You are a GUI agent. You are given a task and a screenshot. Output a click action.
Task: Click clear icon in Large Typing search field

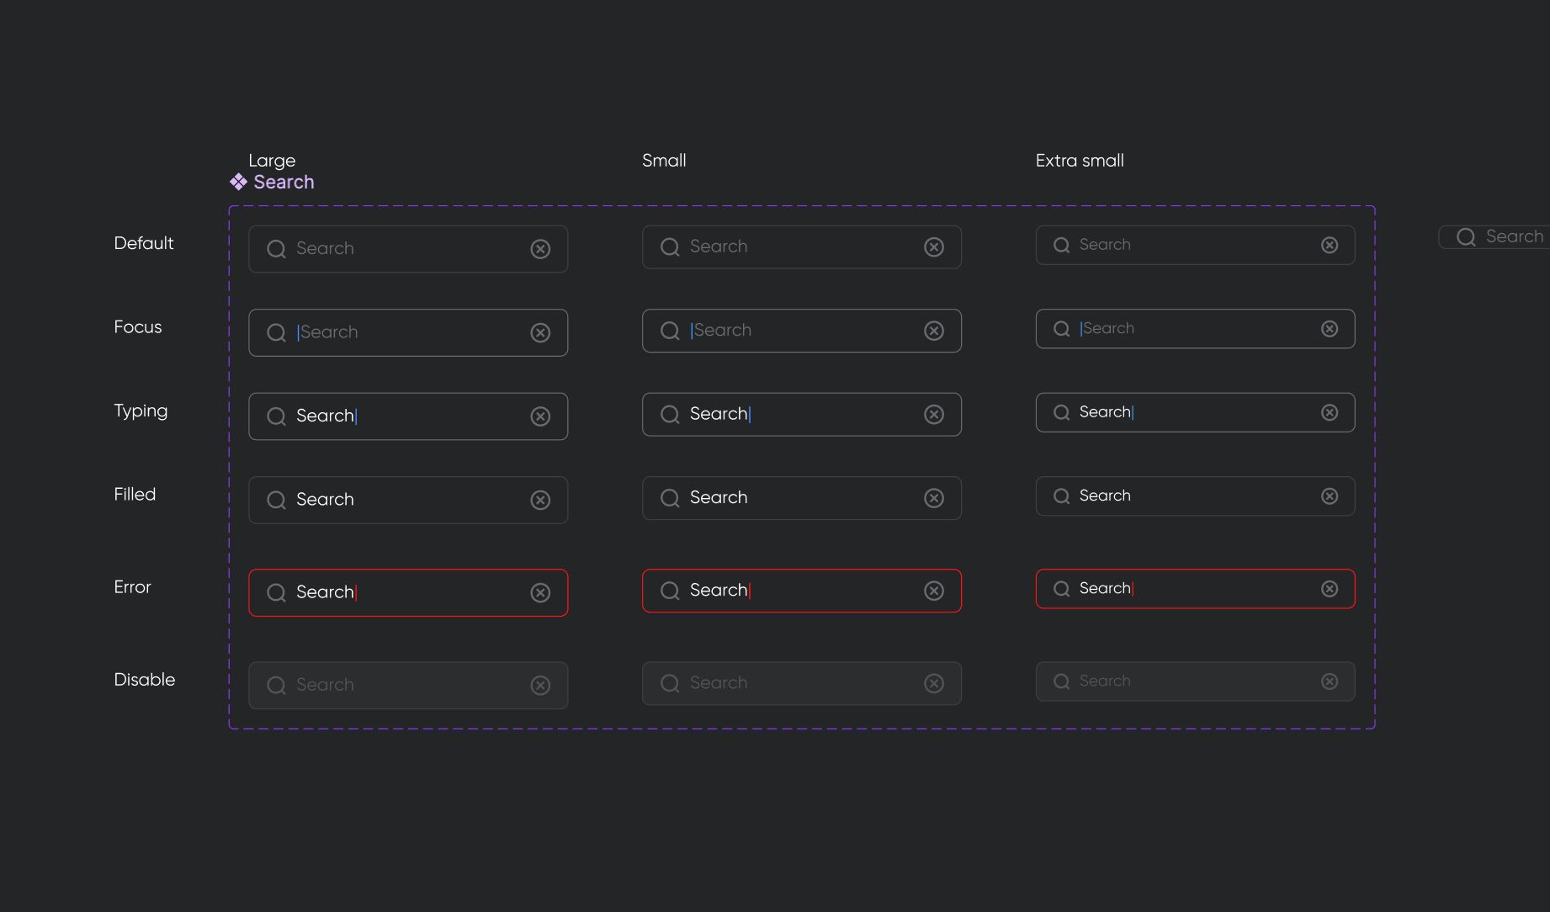(x=540, y=416)
